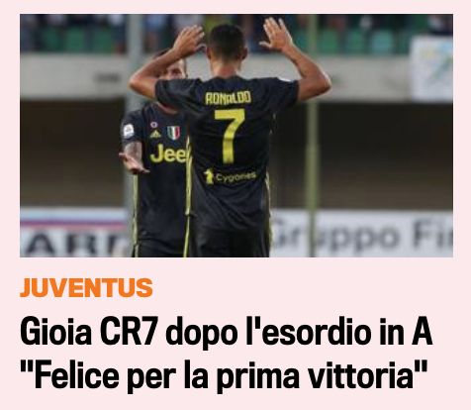Click the yellow number 7 on the jersey
This screenshot has height=410, width=471.
click(x=230, y=136)
